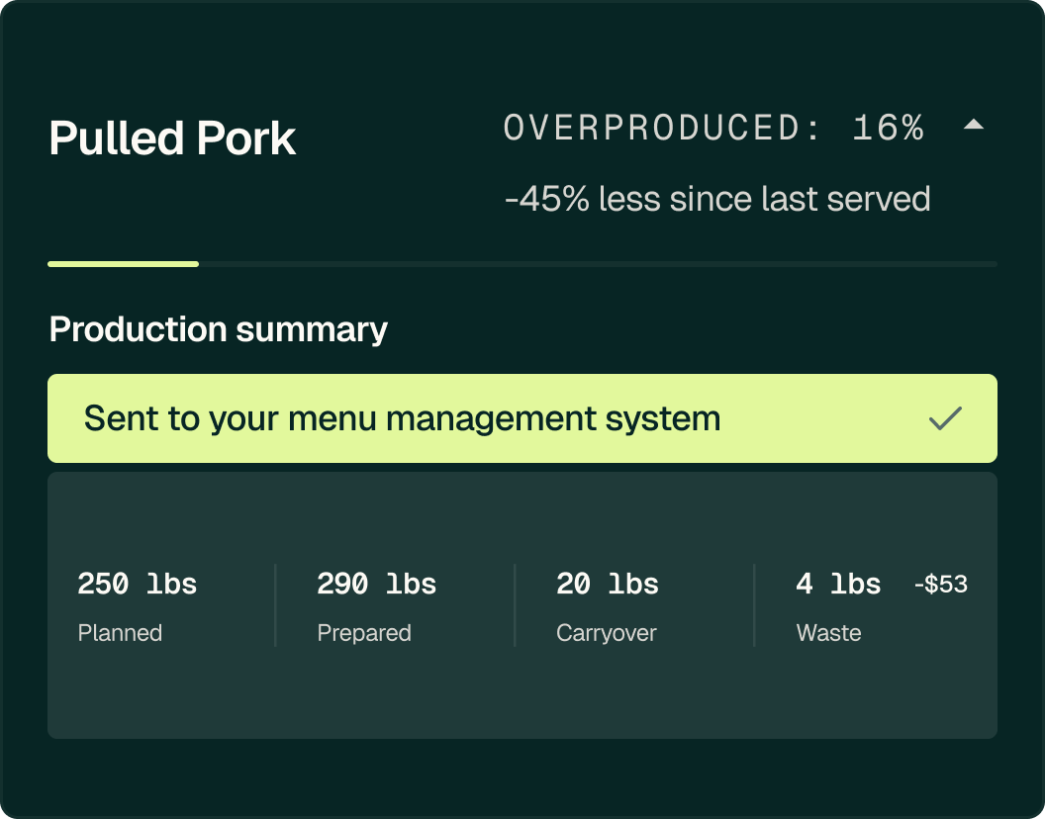Screen dimensions: 1045x819
Task: Click the -45% less since last served text
Action: click(x=717, y=199)
